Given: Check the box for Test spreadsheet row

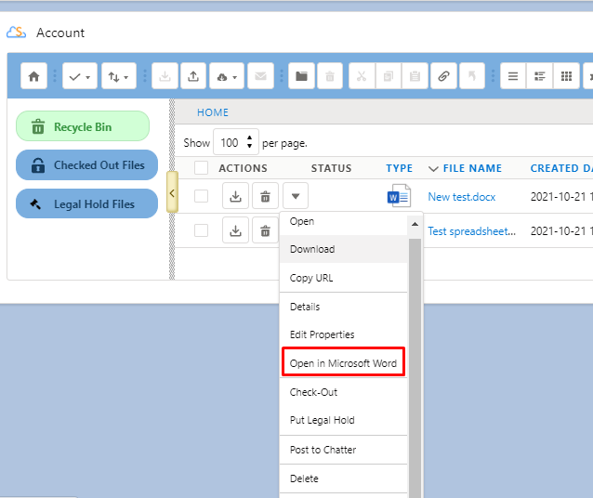Looking at the screenshot, I should (x=201, y=230).
